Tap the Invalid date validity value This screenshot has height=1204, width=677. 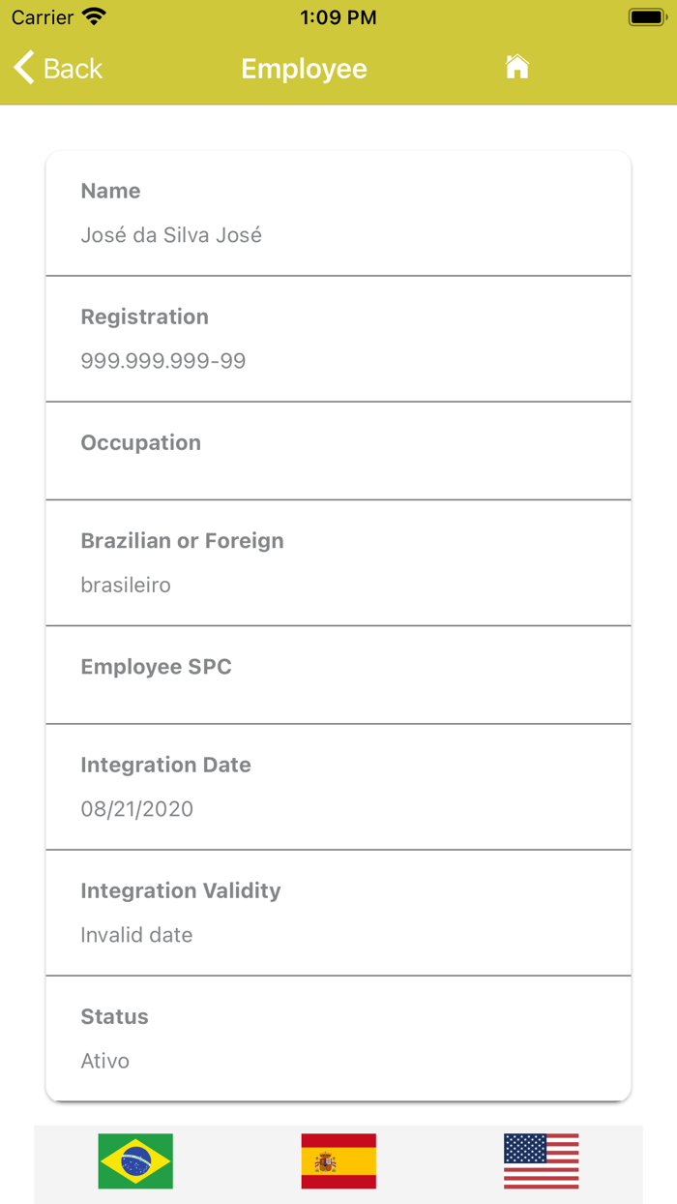[x=136, y=935]
